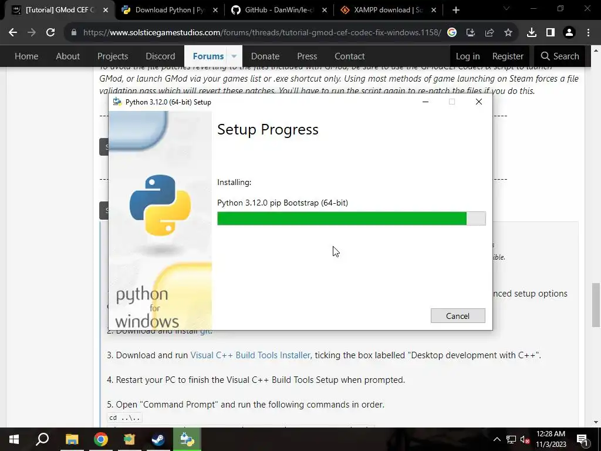Click the scrollbar up arrow

[596, 51]
